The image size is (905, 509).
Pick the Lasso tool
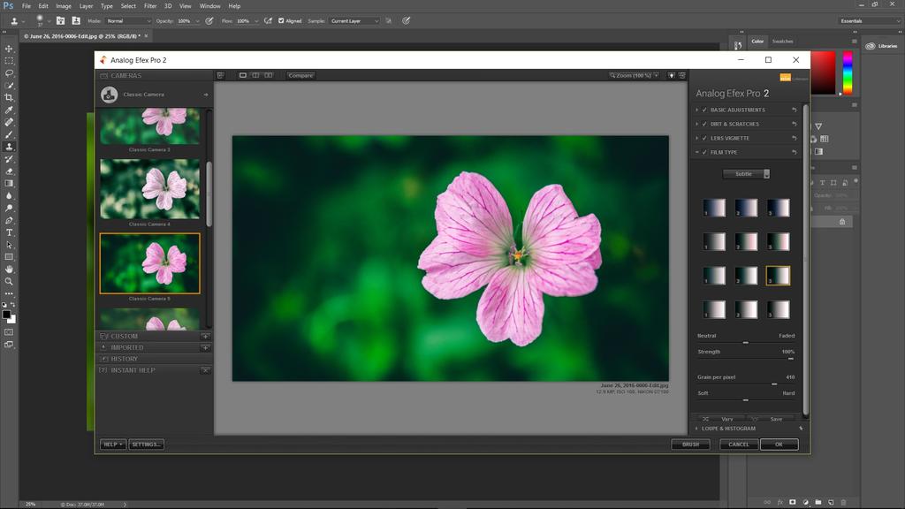(x=9, y=73)
